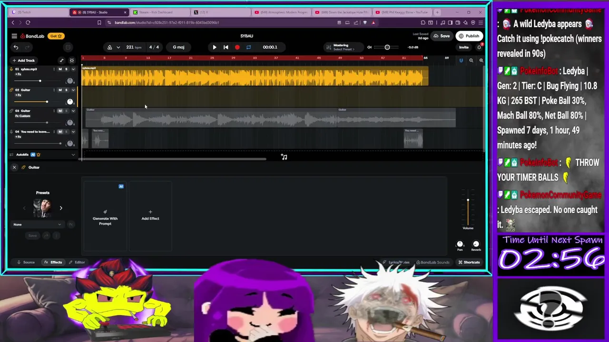Image resolution: width=609 pixels, height=342 pixels.
Task: Change the G maj key setting
Action: click(178, 47)
